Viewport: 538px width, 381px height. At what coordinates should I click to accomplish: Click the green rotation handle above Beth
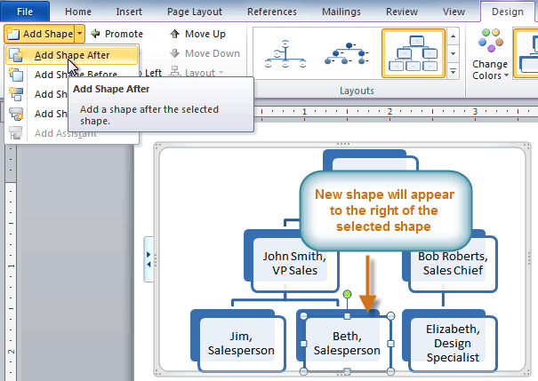click(348, 294)
